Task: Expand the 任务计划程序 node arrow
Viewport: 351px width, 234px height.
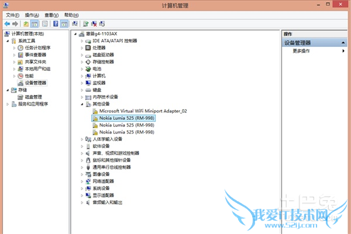Action: click(14, 48)
